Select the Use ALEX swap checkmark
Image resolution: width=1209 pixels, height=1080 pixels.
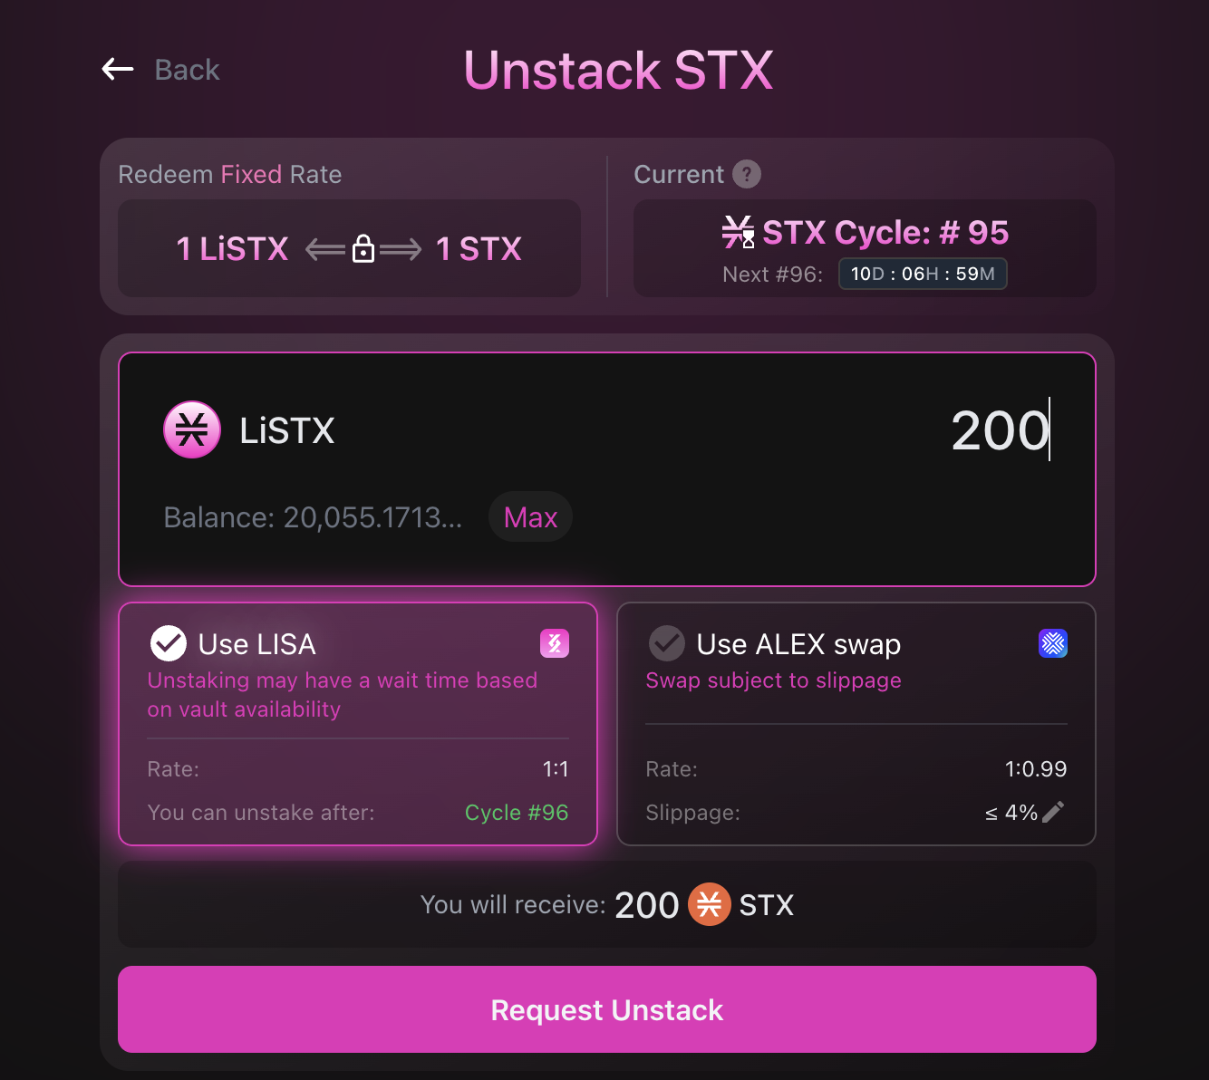point(667,643)
